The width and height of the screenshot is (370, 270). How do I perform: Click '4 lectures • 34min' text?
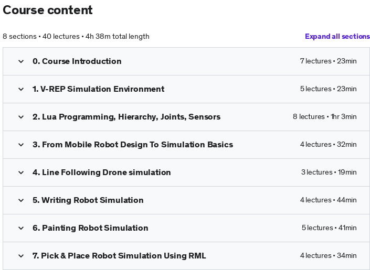coord(328,256)
